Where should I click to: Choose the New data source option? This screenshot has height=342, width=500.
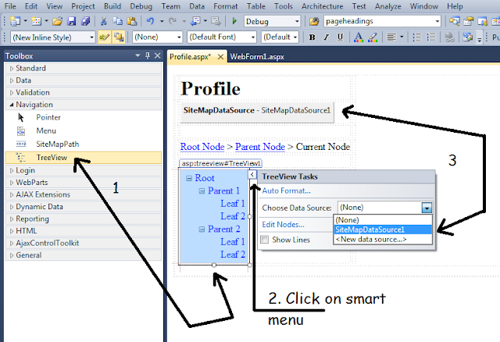[x=383, y=239]
